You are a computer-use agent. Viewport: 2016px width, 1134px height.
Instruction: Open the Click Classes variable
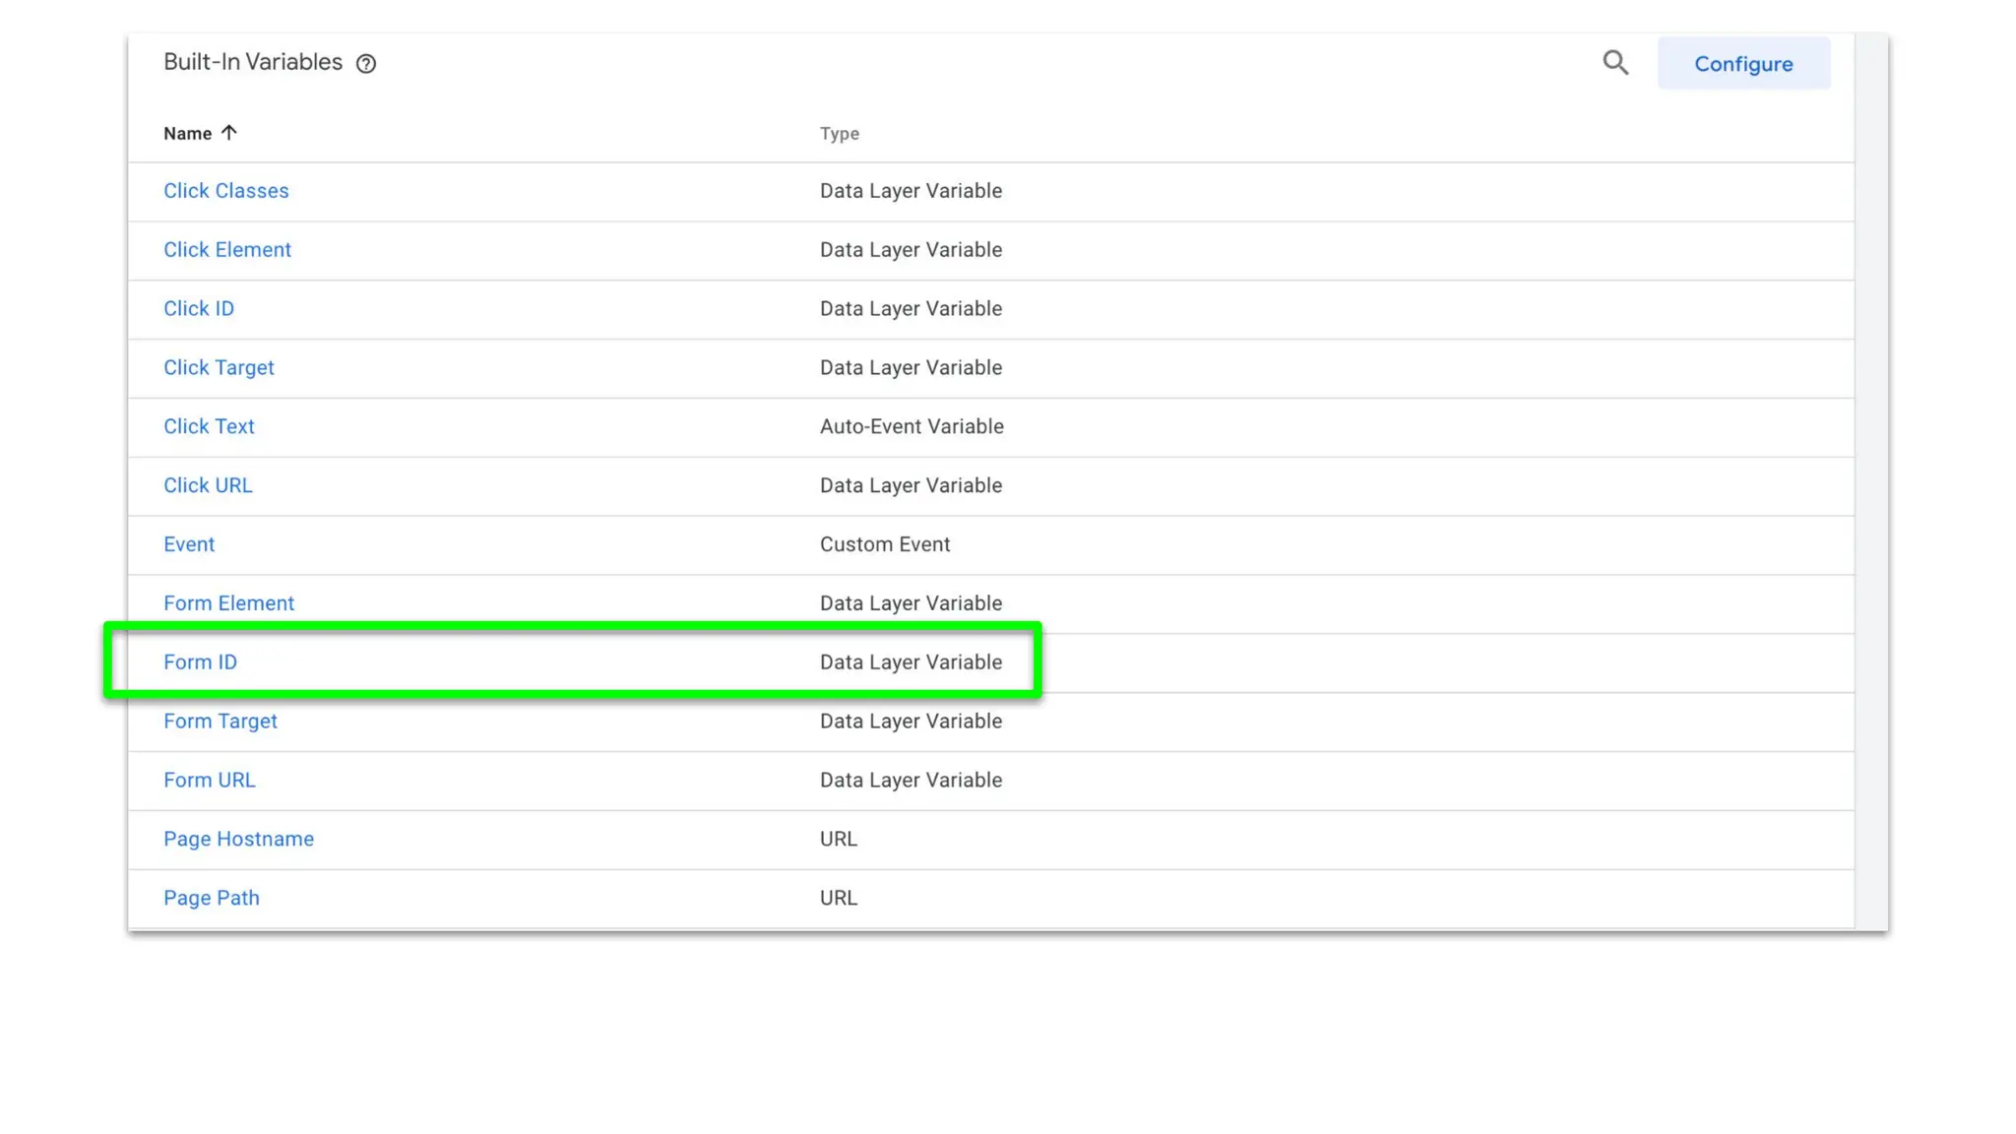click(x=225, y=191)
